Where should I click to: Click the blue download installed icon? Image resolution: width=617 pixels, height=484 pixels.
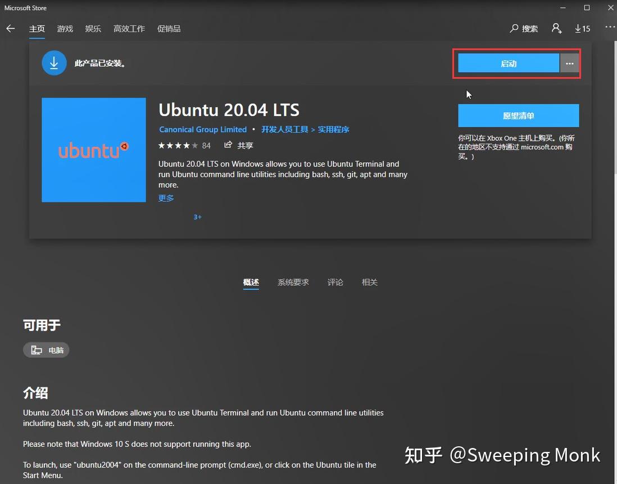[54, 62]
